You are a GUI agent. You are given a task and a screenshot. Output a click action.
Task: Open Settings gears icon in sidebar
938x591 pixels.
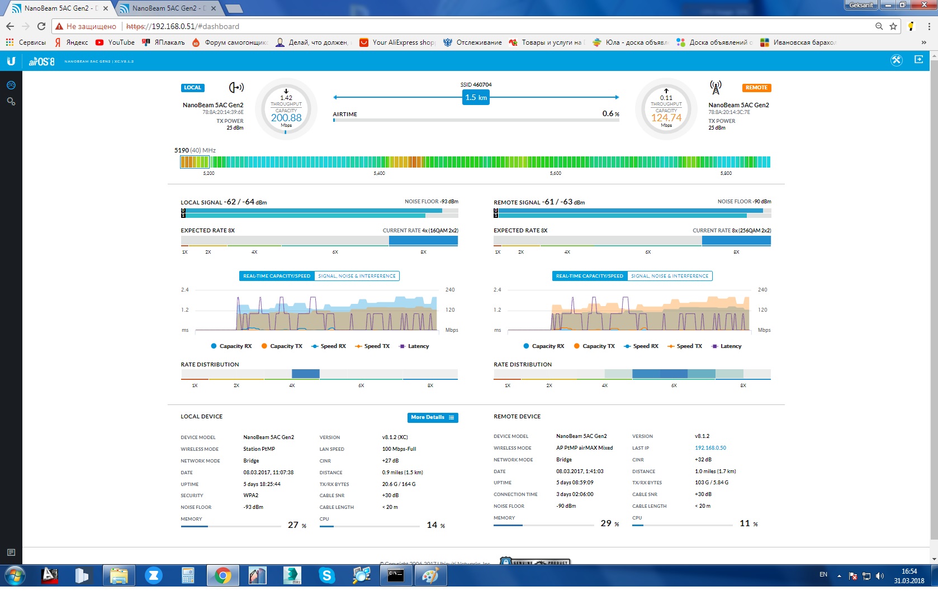click(x=11, y=102)
